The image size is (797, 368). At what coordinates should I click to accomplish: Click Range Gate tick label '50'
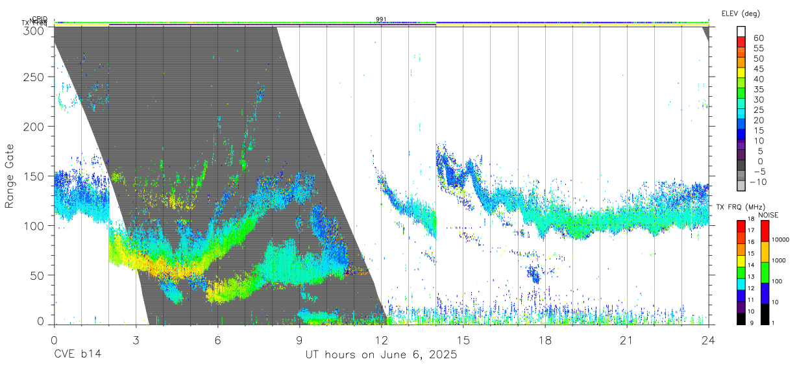point(38,275)
